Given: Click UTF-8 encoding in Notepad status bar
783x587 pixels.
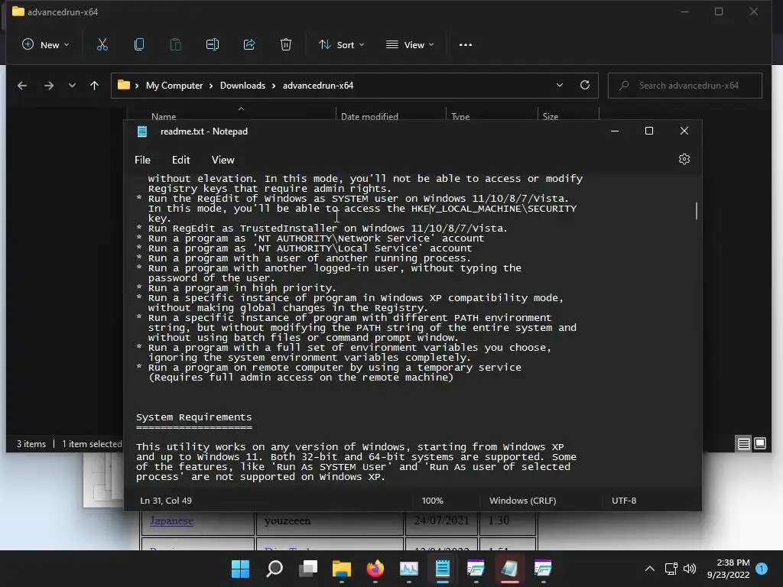Looking at the screenshot, I should pos(624,501).
